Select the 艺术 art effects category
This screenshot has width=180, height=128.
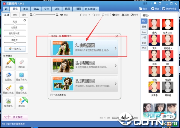[144, 48]
